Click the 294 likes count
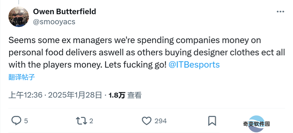 (x=160, y=121)
